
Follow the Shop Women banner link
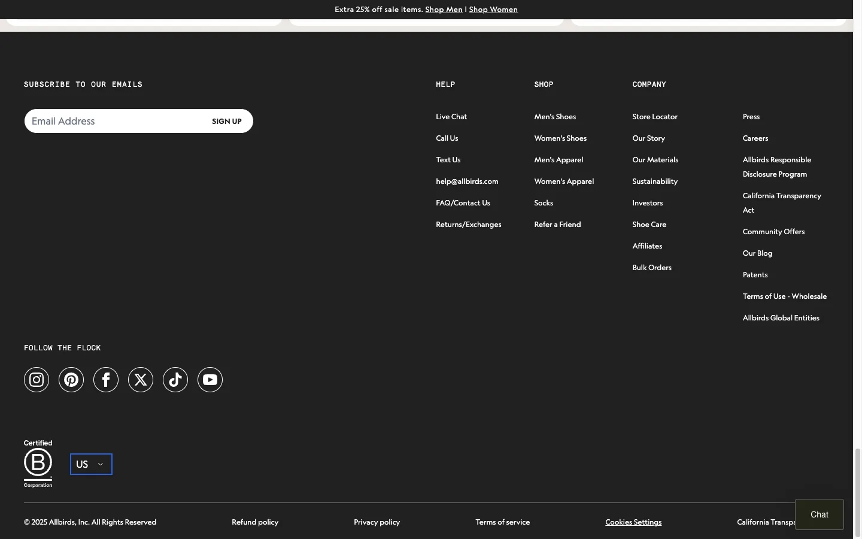(493, 10)
